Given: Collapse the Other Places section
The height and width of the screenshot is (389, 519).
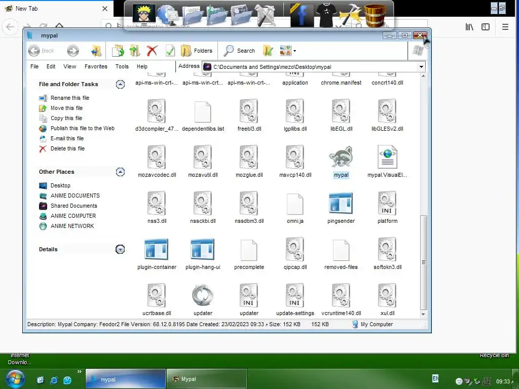Looking at the screenshot, I should [x=120, y=172].
